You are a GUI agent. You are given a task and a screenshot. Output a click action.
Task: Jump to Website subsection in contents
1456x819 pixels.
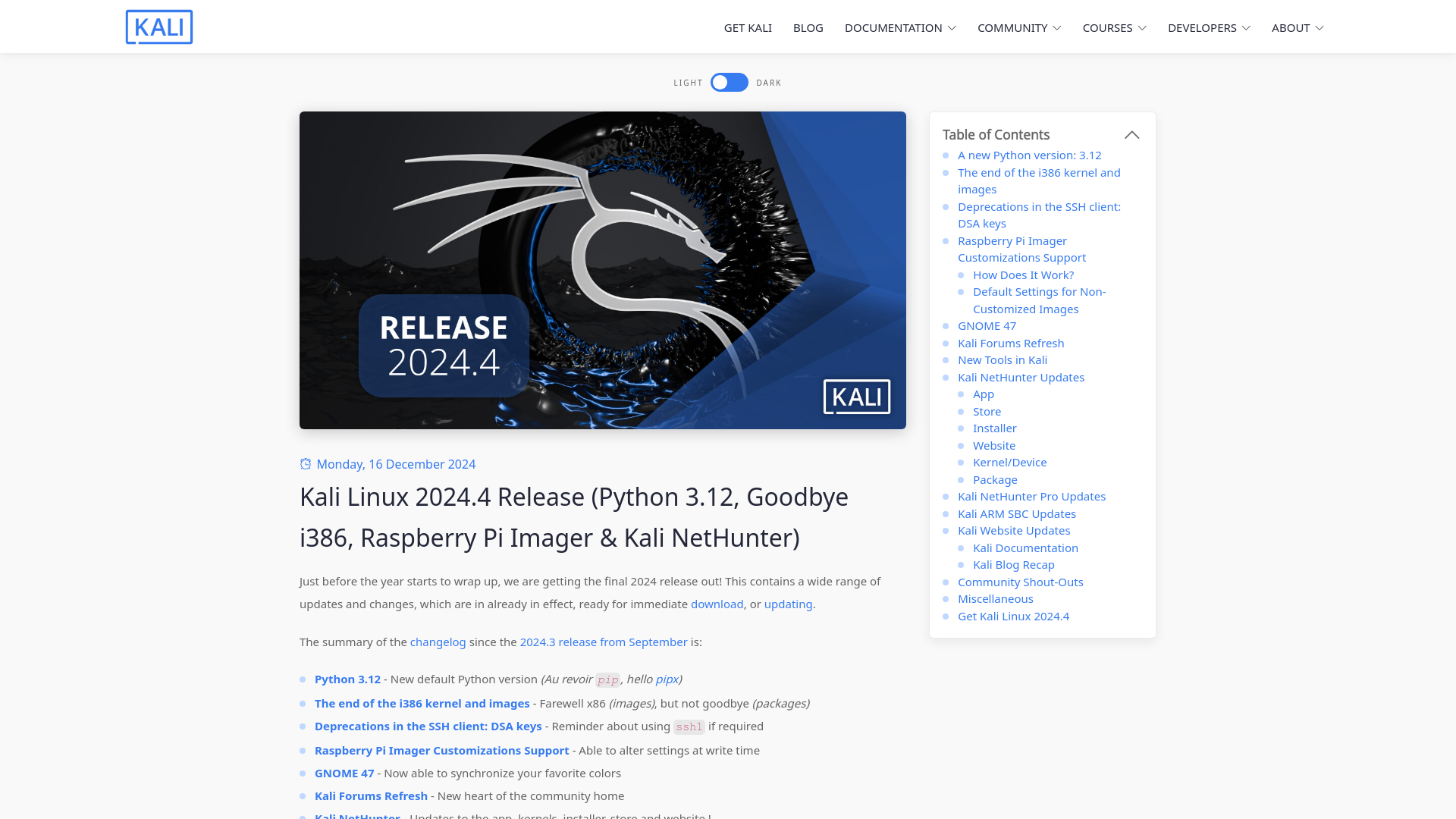point(993,446)
